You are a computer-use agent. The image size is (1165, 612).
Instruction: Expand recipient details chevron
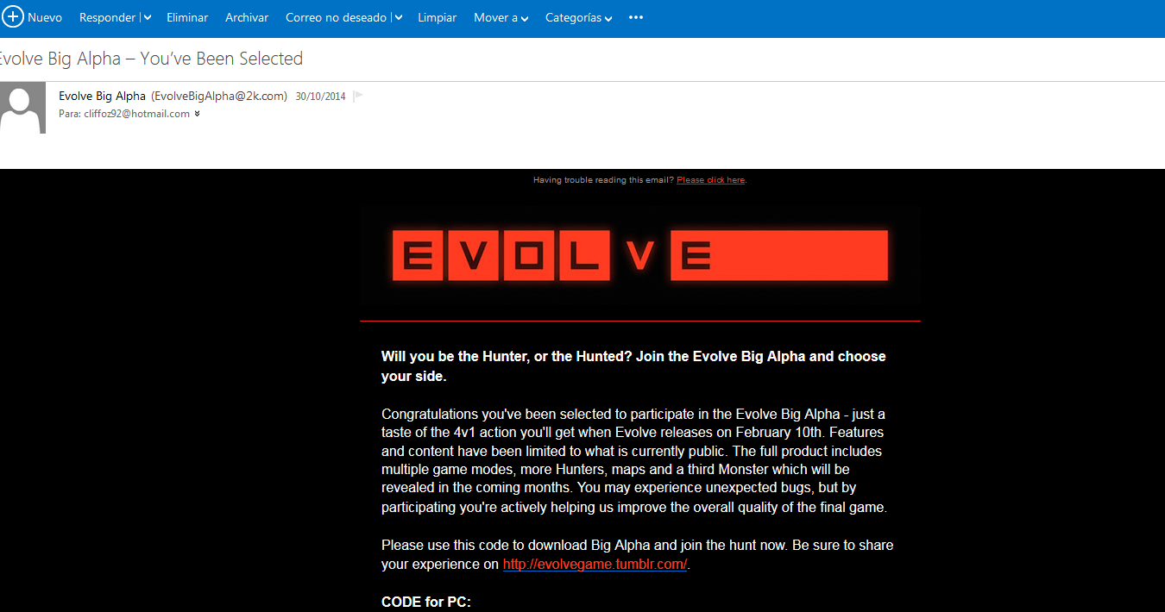point(198,114)
